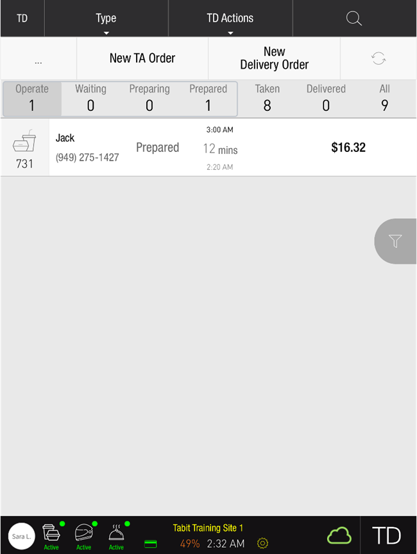Select the Waiting status filter
Screen dimensions: 417x554
click(x=90, y=97)
